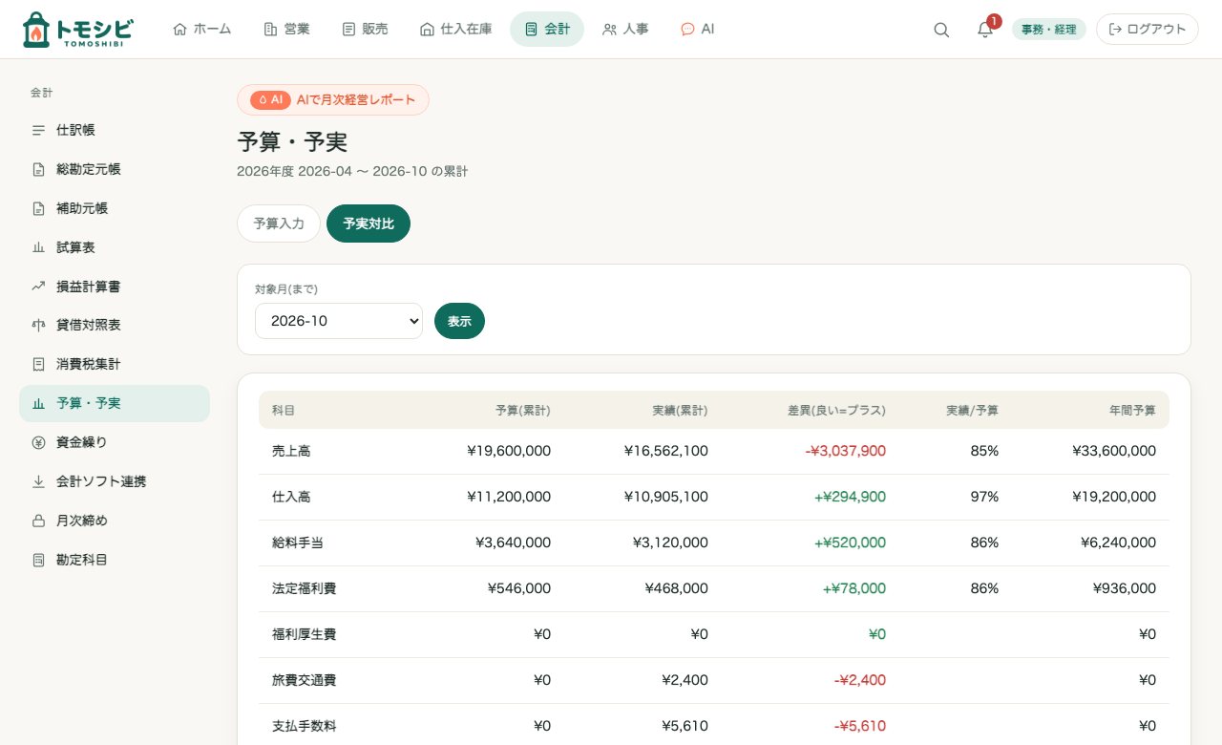Click the chat bubble icon beside AI
The width and height of the screenshot is (1222, 745).
[687, 29]
